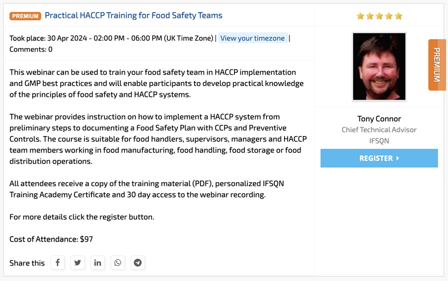Viewport: 448px width, 281px height.
Task: Click the blue REGISTER button
Action: (x=379, y=158)
